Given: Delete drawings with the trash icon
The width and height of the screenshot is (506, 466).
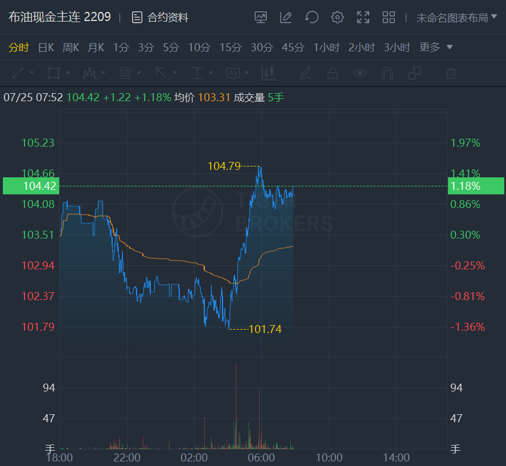Looking at the screenshot, I should [451, 73].
